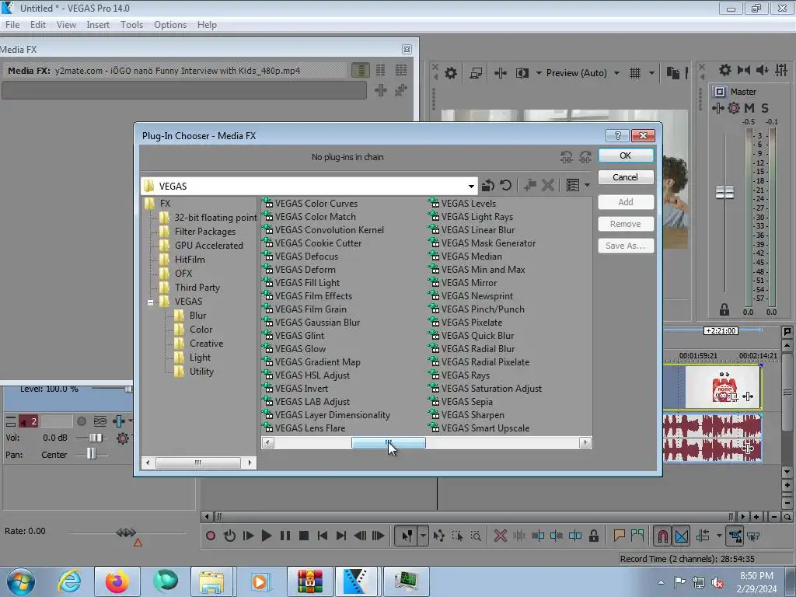
Task: Insert a marker with the marker icon
Action: coord(619,536)
